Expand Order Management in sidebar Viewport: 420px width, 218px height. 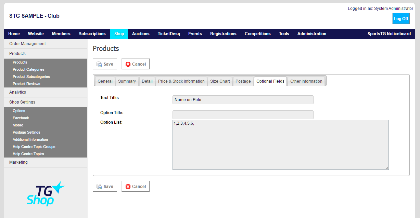click(x=46, y=44)
